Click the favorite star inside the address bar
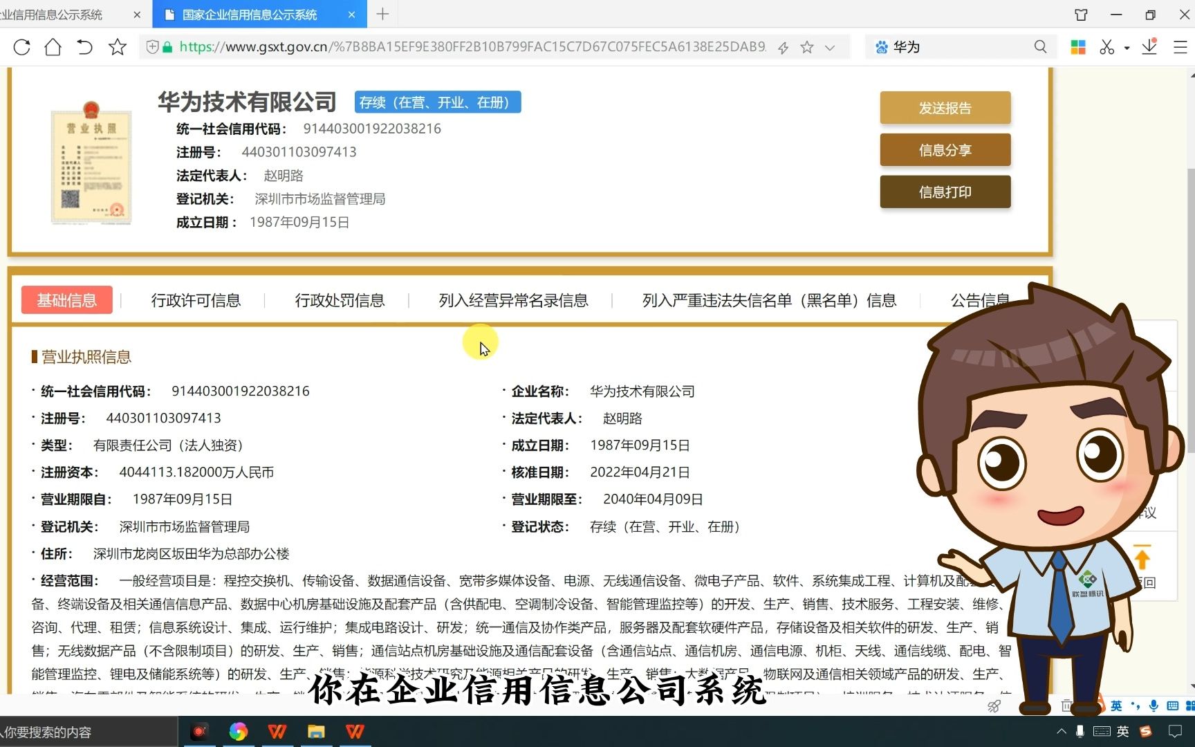The width and height of the screenshot is (1195, 747). (806, 47)
